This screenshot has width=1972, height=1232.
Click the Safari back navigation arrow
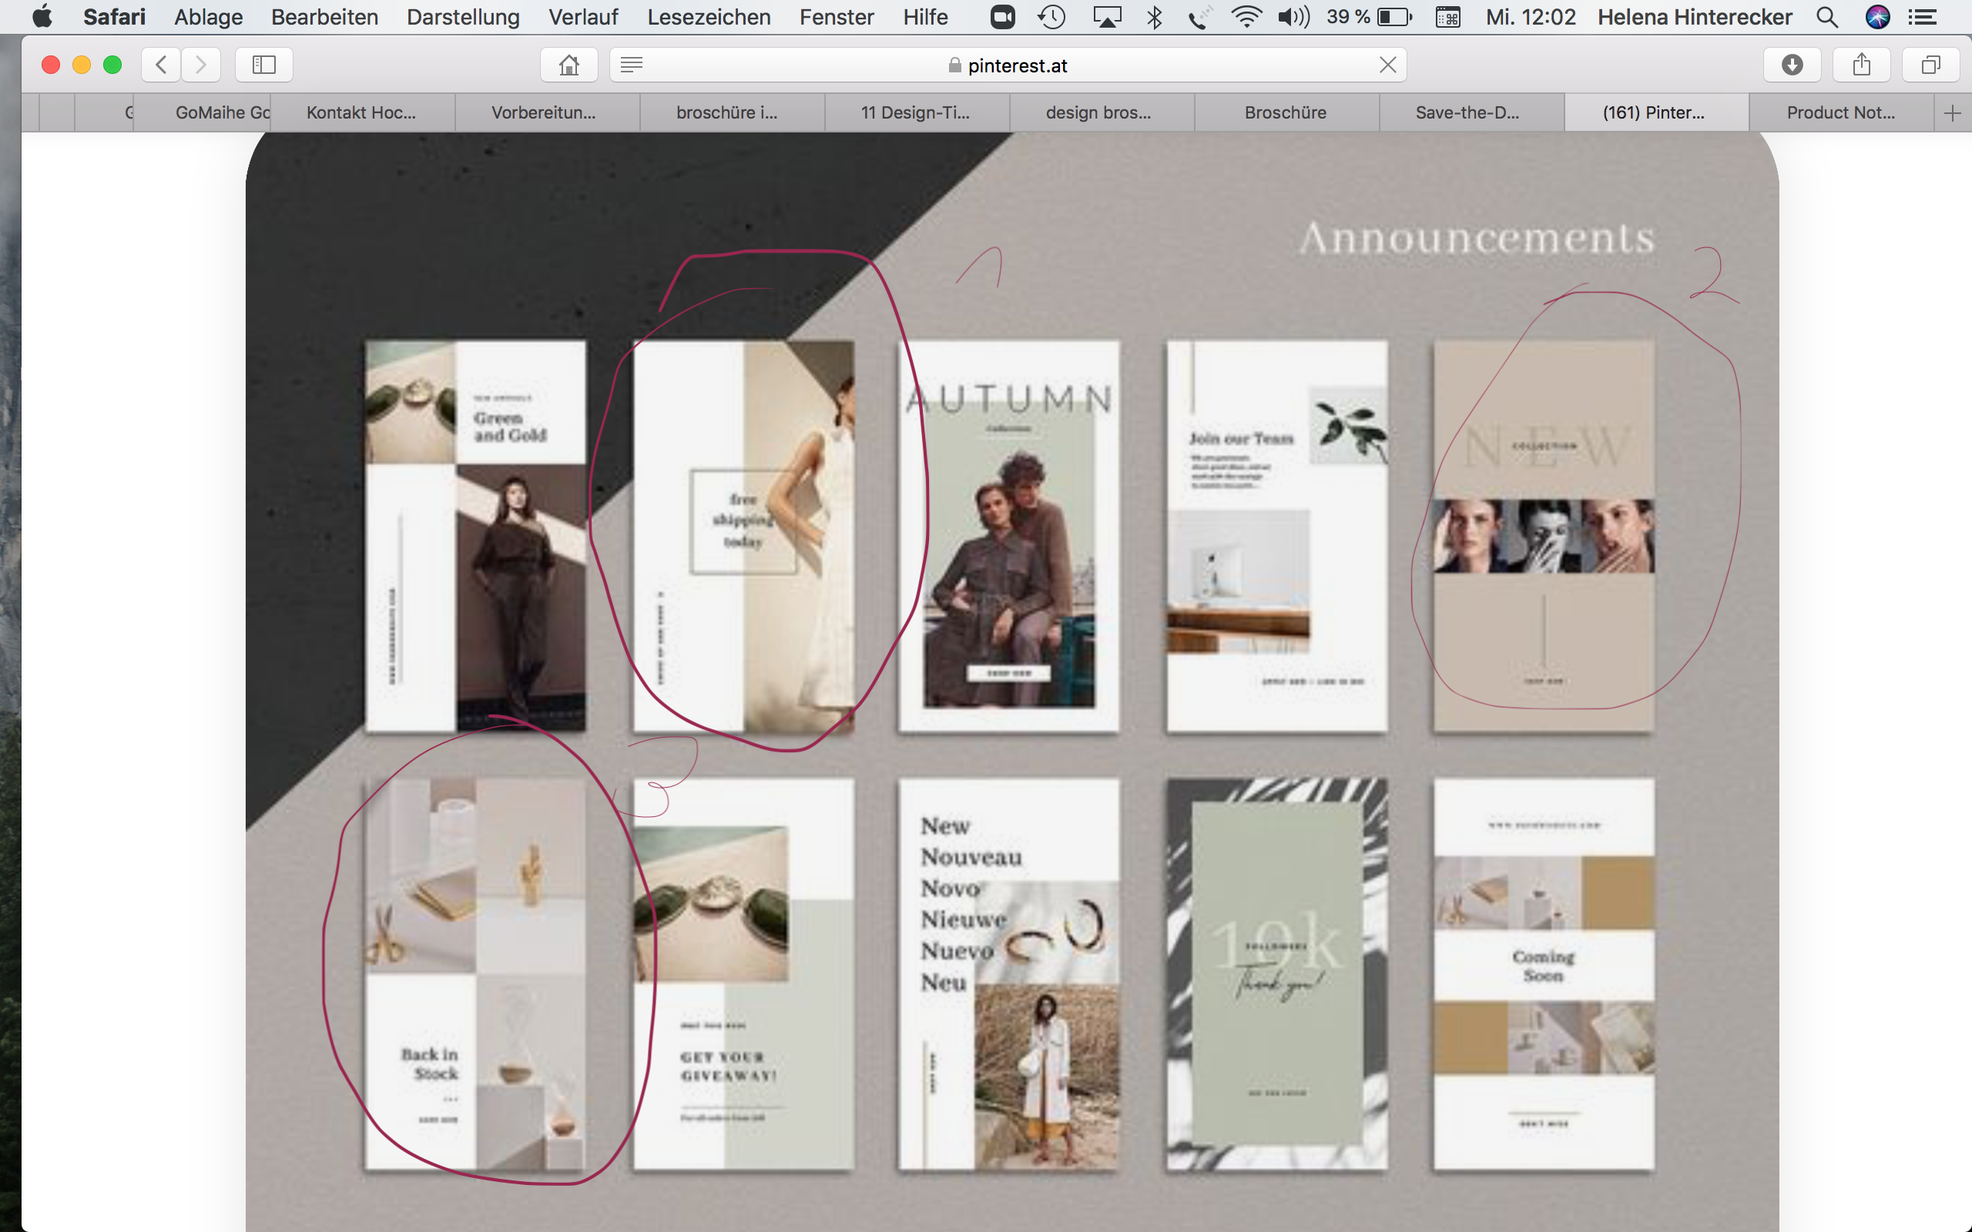pyautogui.click(x=161, y=65)
